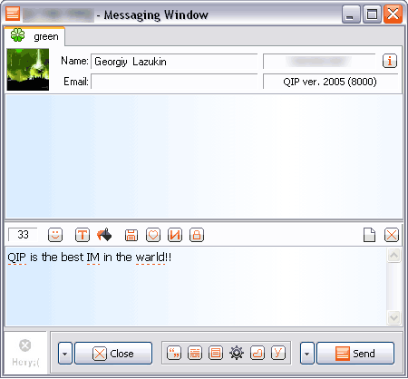408x379 pixels.
Task: Click the message box scroll down arrow
Action: point(393,317)
